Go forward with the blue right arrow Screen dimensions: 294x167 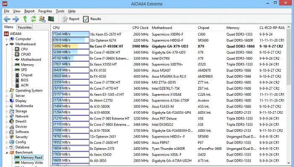pyautogui.click(x=16, y=19)
